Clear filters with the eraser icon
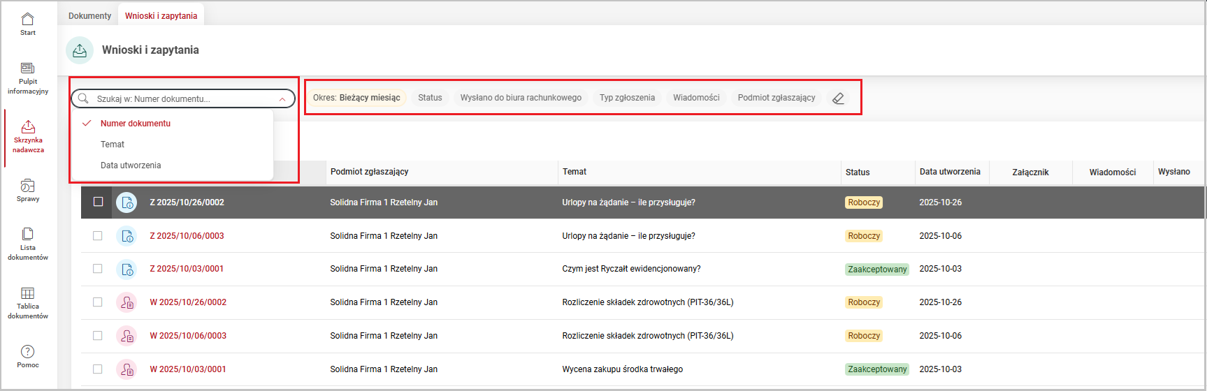The width and height of the screenshot is (1207, 391). [838, 98]
